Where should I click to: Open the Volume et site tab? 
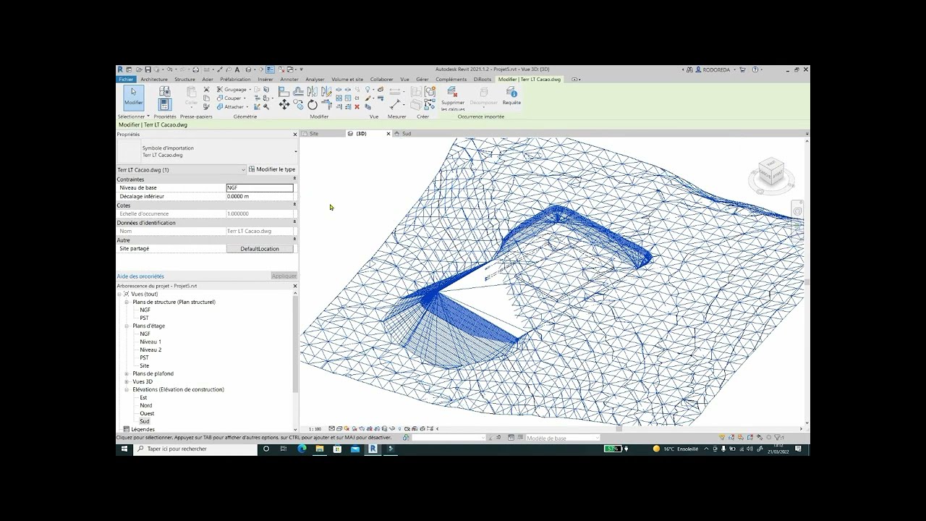pyautogui.click(x=347, y=79)
